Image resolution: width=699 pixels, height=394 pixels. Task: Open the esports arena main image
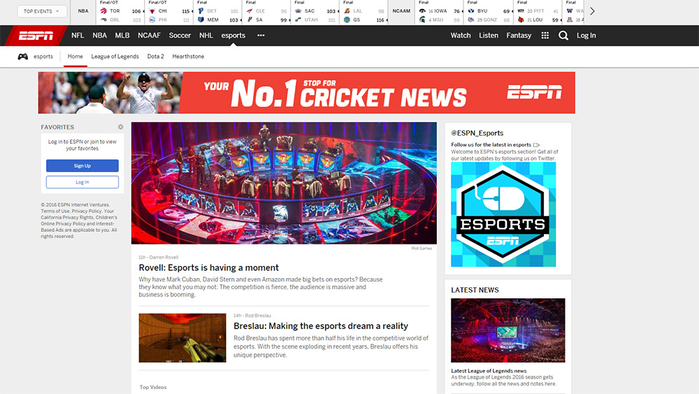point(284,183)
